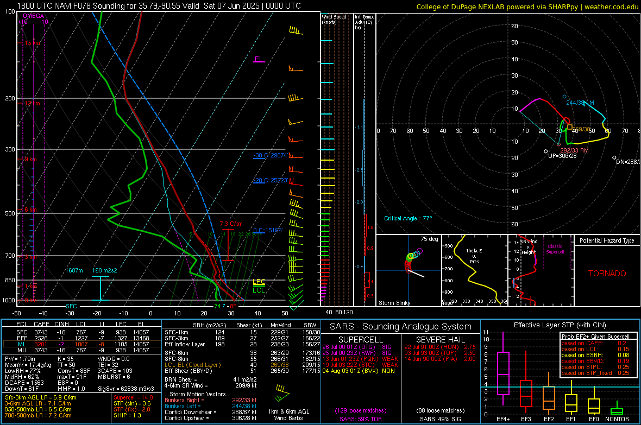Click the Supercell = 14.8 composite value
The height and width of the screenshot is (425, 641).
(133, 397)
